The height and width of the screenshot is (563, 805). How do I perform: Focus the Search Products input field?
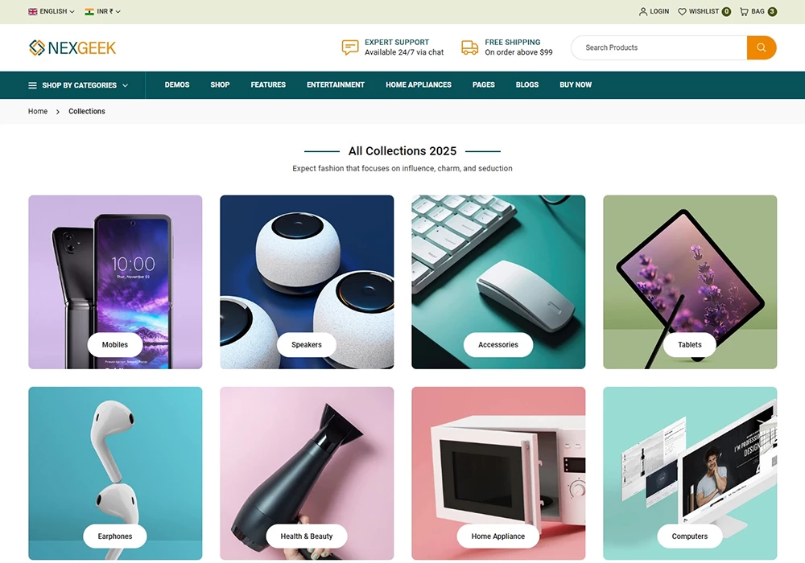[659, 47]
